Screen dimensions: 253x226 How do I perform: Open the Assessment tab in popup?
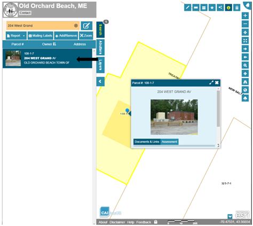tap(169, 142)
